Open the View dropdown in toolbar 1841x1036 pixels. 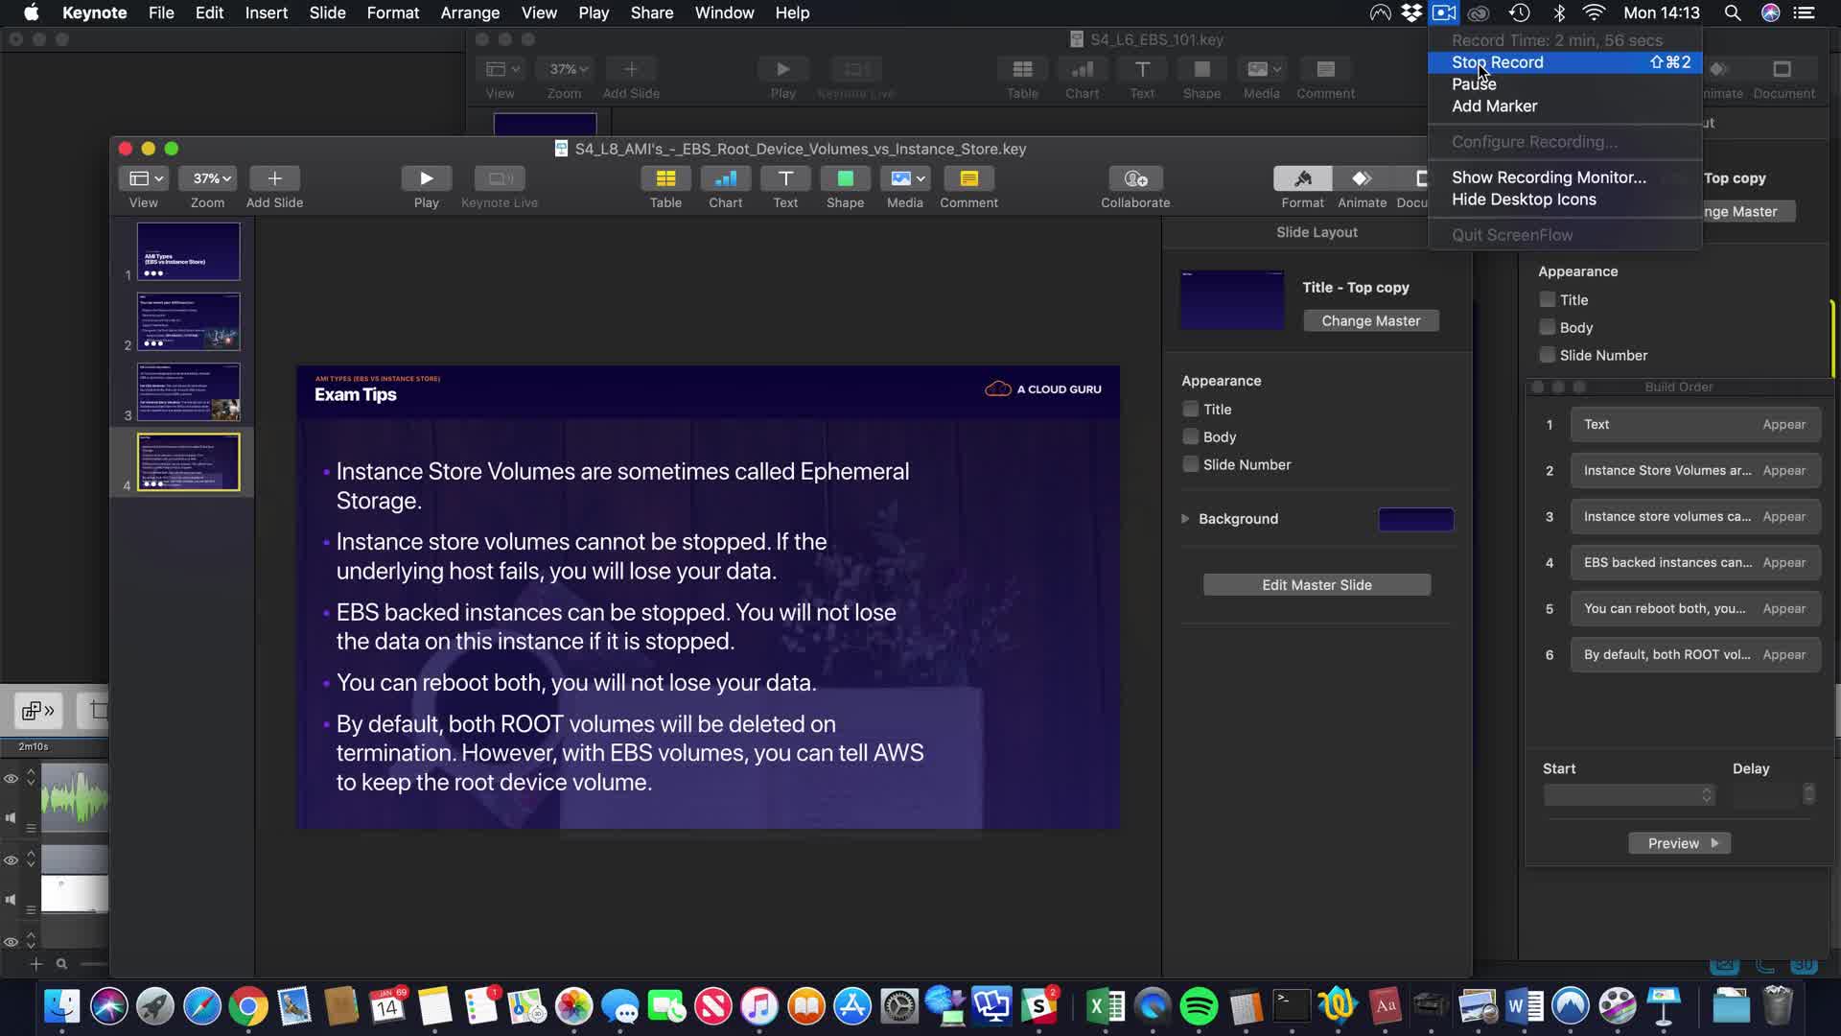coord(146,178)
